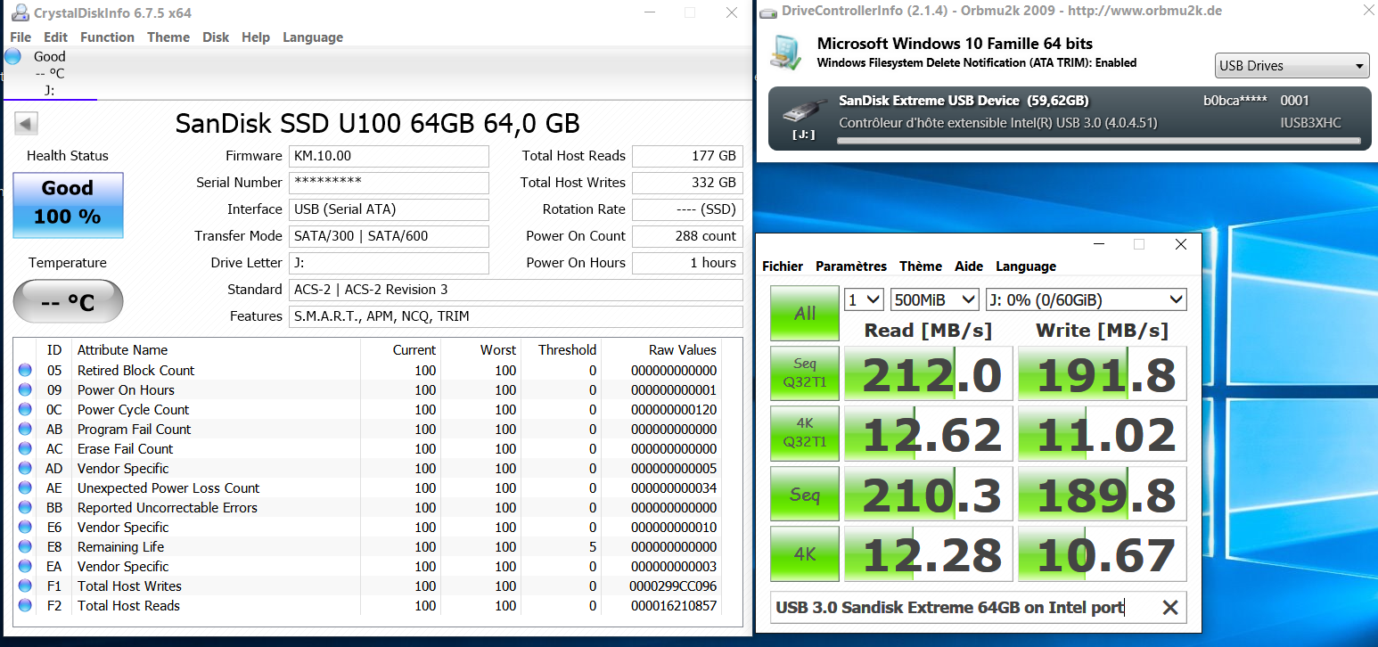Open the Language menu in CrystalDiskMark
This screenshot has height=647, width=1378.
[1026, 266]
